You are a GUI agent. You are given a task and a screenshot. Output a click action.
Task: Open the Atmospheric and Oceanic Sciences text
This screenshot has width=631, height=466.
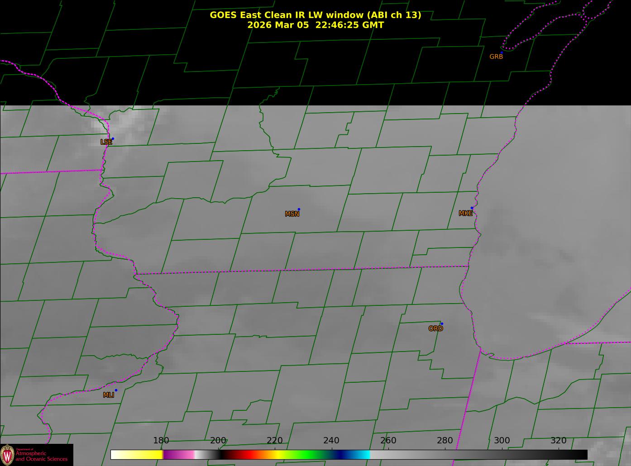41,456
